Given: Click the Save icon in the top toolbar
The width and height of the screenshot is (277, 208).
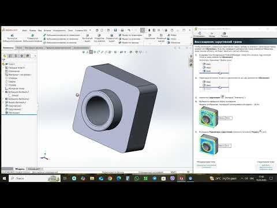Looking at the screenshot, I should point(115,30).
